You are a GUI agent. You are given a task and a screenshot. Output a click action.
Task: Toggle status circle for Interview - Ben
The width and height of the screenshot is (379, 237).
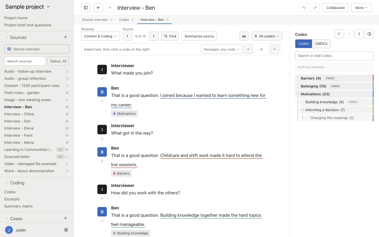pyautogui.click(x=67, y=107)
